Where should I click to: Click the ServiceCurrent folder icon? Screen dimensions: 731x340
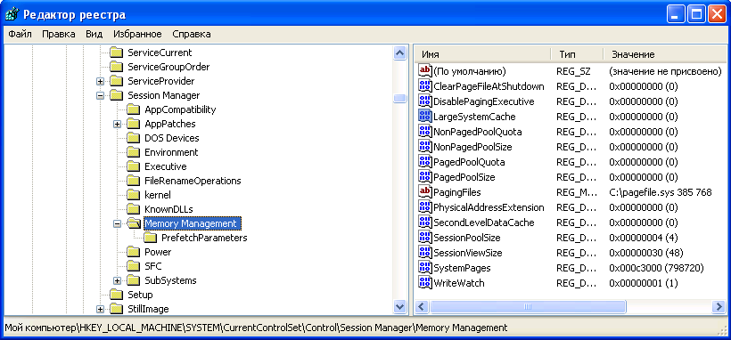tap(117, 53)
